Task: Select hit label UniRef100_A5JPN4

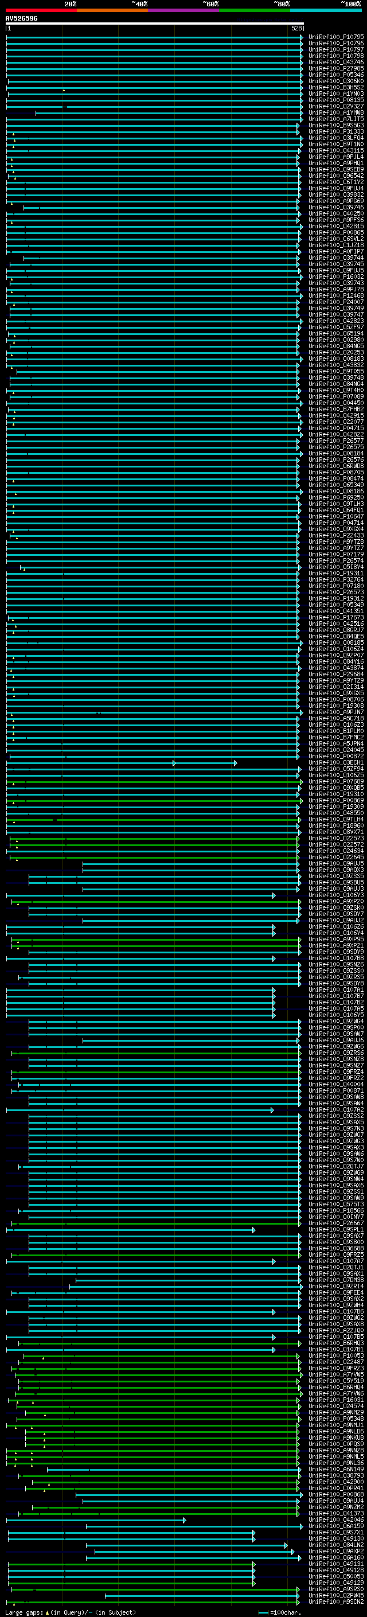Action: [x=336, y=743]
